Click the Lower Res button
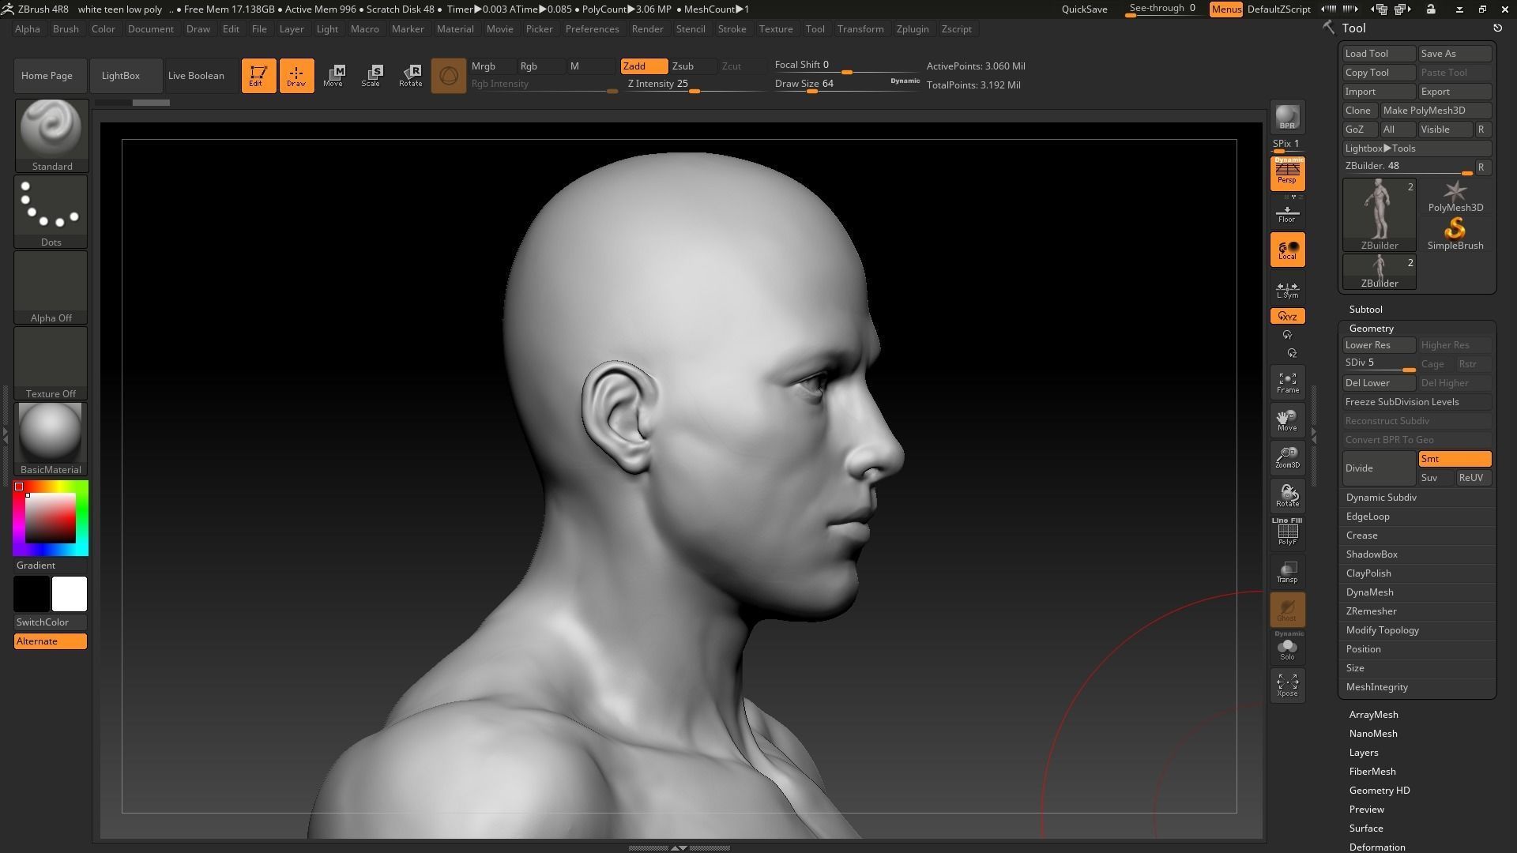Viewport: 1517px width, 853px height. [x=1379, y=345]
